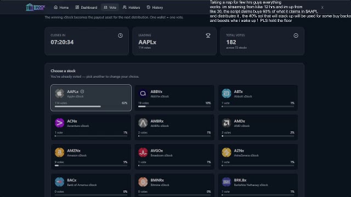
Task: Click the AMD logo icon
Action: pos(227,123)
